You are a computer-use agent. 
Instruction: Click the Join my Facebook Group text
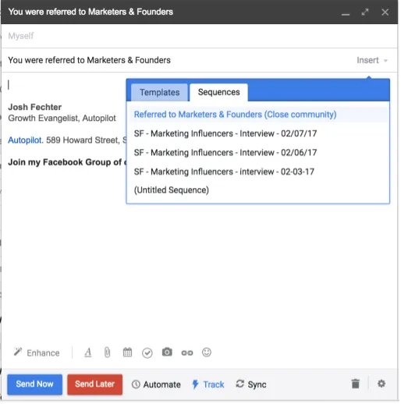point(67,162)
